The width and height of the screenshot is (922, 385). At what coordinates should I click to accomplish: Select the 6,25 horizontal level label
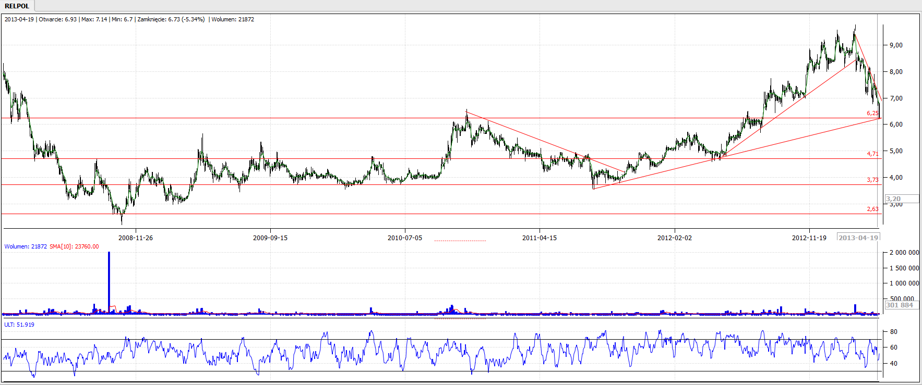pyautogui.click(x=872, y=113)
